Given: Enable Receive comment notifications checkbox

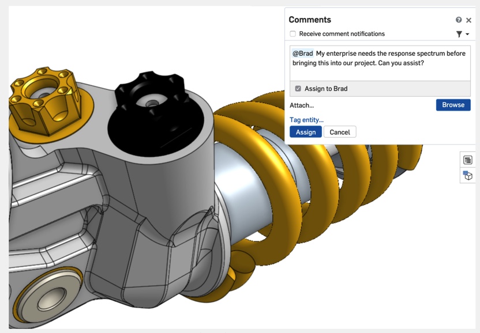Looking at the screenshot, I should 293,33.
